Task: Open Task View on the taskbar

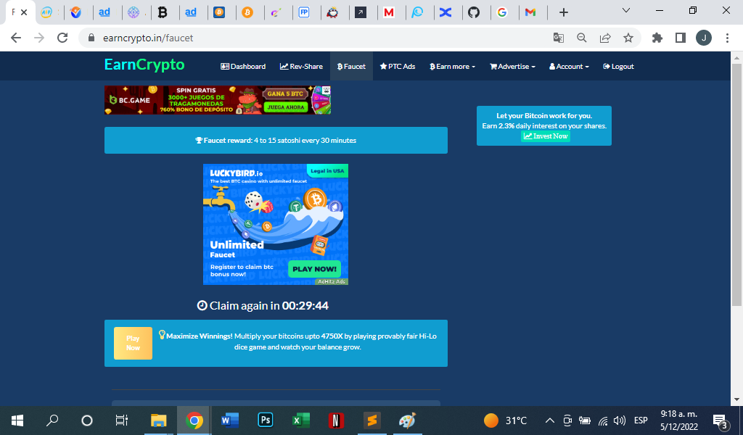Action: coord(122,420)
